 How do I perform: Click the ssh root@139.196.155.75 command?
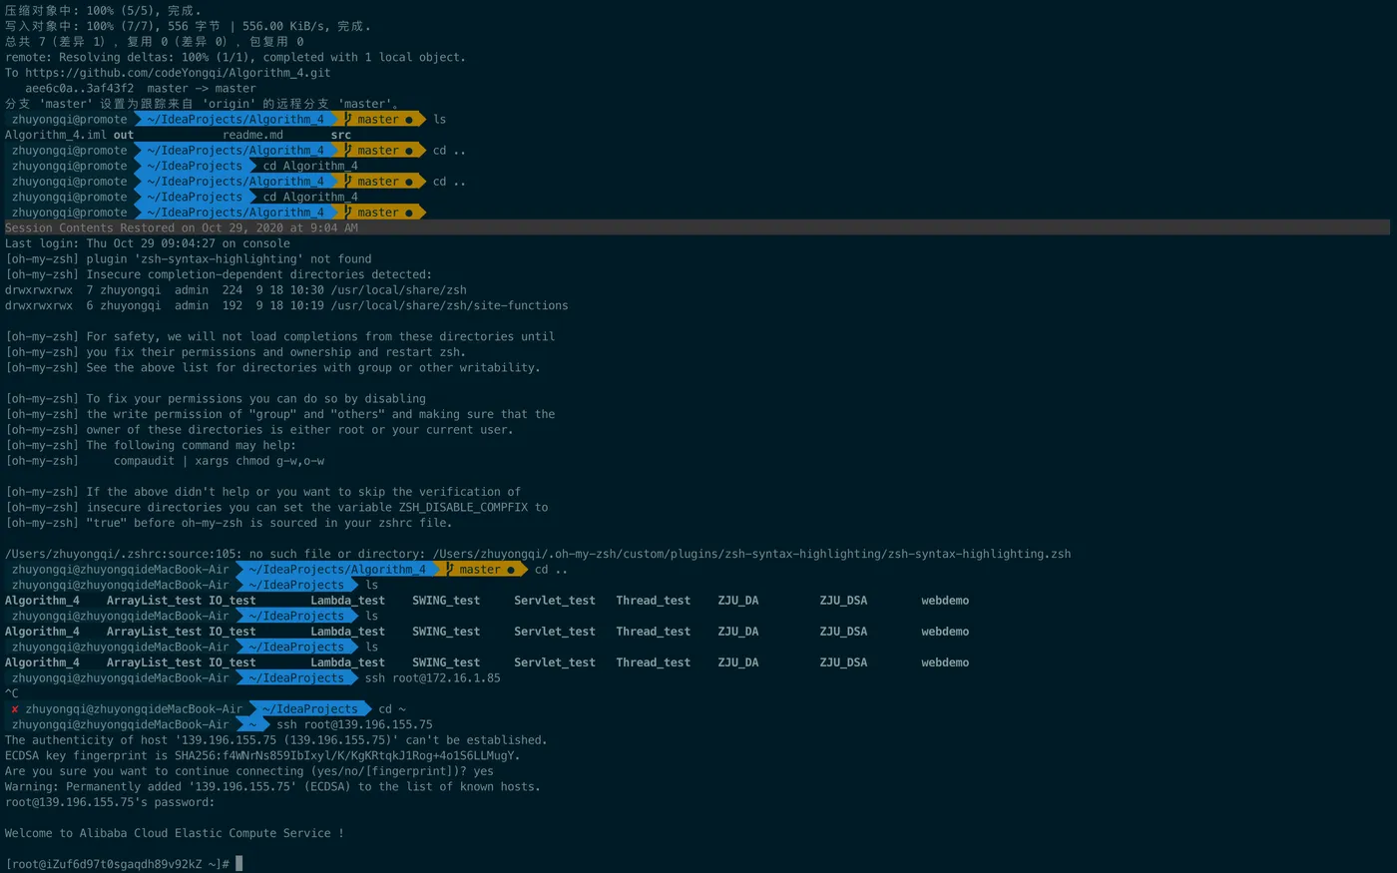[x=354, y=725]
